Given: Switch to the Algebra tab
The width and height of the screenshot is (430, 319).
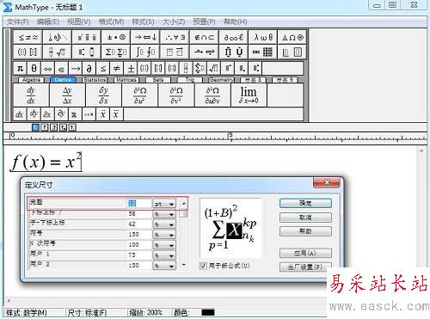Looking at the screenshot, I should (x=31, y=80).
